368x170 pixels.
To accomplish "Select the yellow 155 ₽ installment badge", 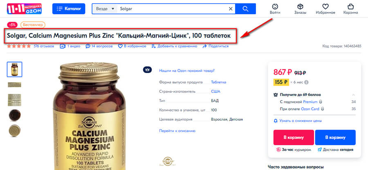I will (x=281, y=82).
